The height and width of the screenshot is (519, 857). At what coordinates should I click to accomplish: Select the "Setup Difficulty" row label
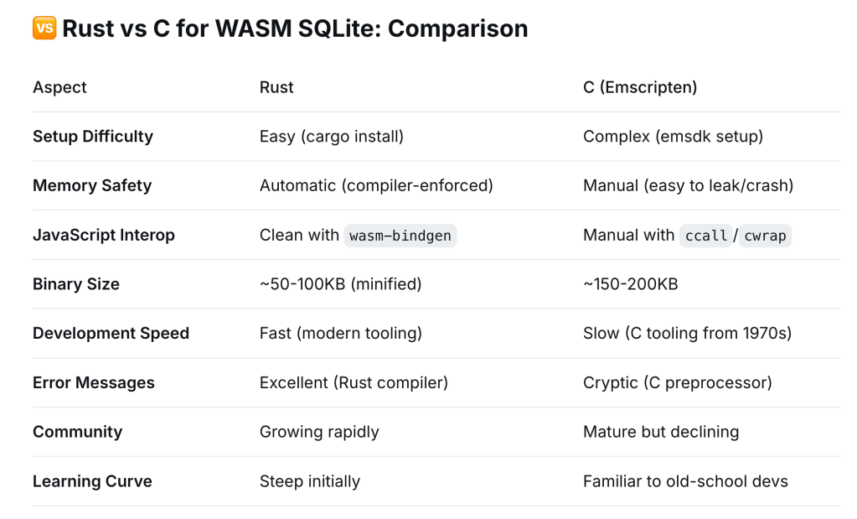[x=93, y=137]
